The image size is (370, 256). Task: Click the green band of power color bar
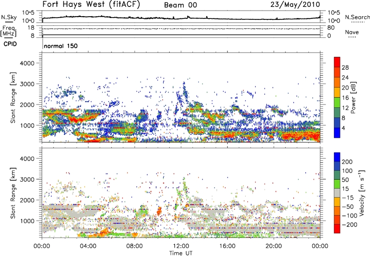point(337,102)
